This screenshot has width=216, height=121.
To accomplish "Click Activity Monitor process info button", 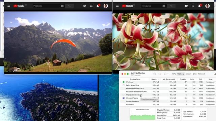I will click(x=160, y=74).
